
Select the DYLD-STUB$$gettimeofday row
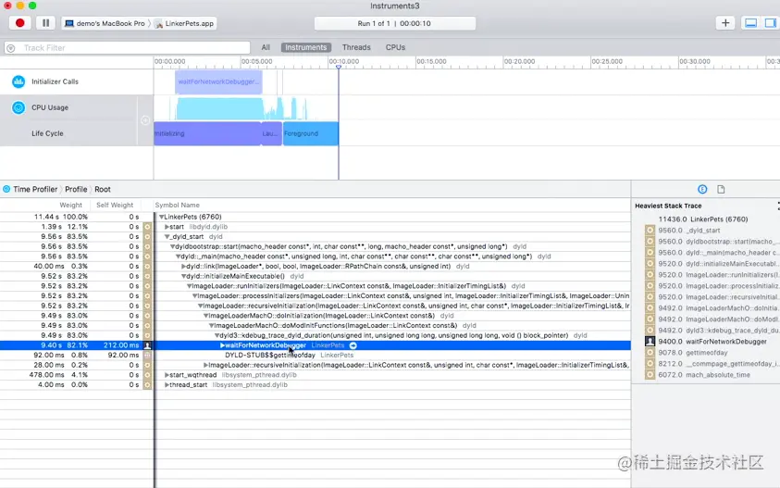(x=316, y=355)
